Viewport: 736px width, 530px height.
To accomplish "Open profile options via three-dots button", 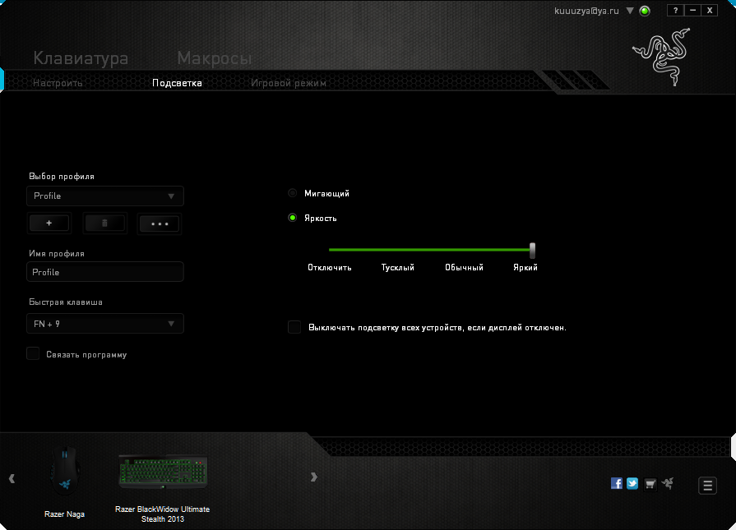I will click(x=159, y=224).
